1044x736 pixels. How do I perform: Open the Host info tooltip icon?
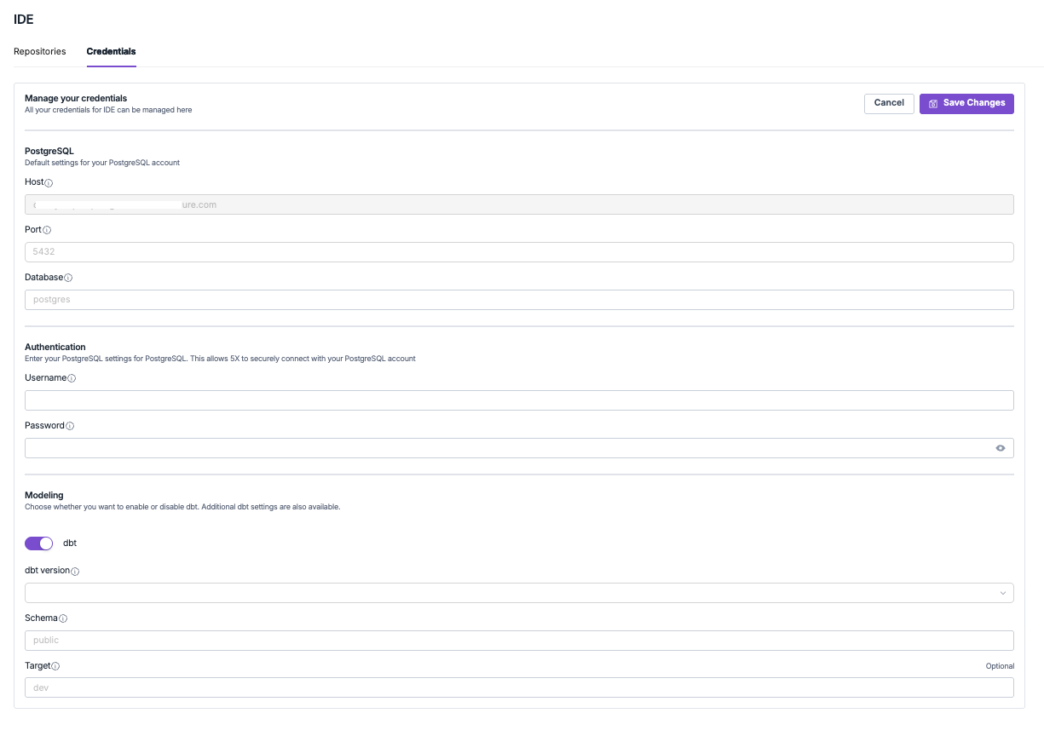pyautogui.click(x=49, y=182)
